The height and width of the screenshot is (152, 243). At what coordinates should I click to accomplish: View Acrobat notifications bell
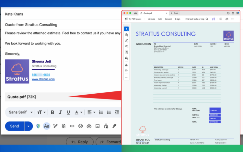pos(233,13)
